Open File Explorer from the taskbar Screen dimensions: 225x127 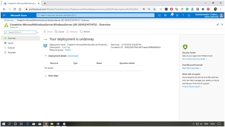(x=52, y=124)
